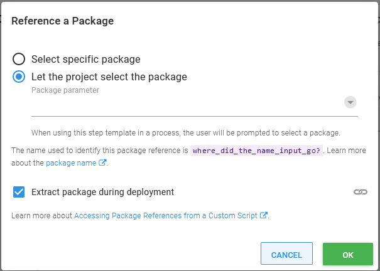Click the 'Learn more about' text before script link
Screen dimensions: 380x271
tap(41, 216)
